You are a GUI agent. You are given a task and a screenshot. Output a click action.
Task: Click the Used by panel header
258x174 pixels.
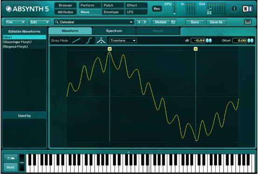click(x=24, y=116)
